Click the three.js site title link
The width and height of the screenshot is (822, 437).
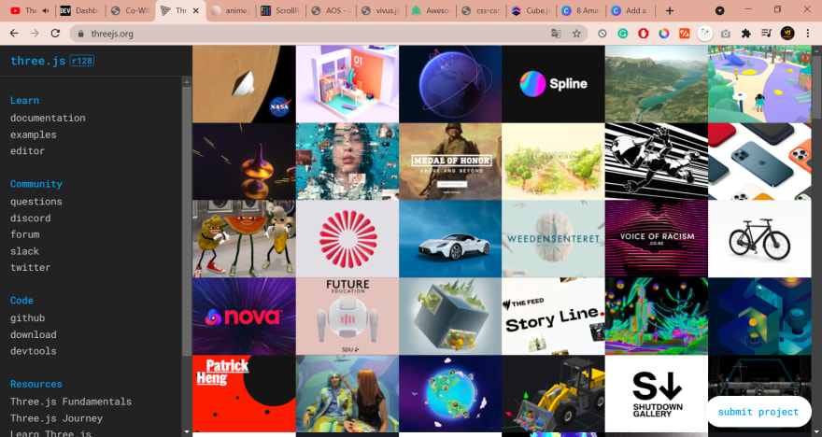(37, 61)
